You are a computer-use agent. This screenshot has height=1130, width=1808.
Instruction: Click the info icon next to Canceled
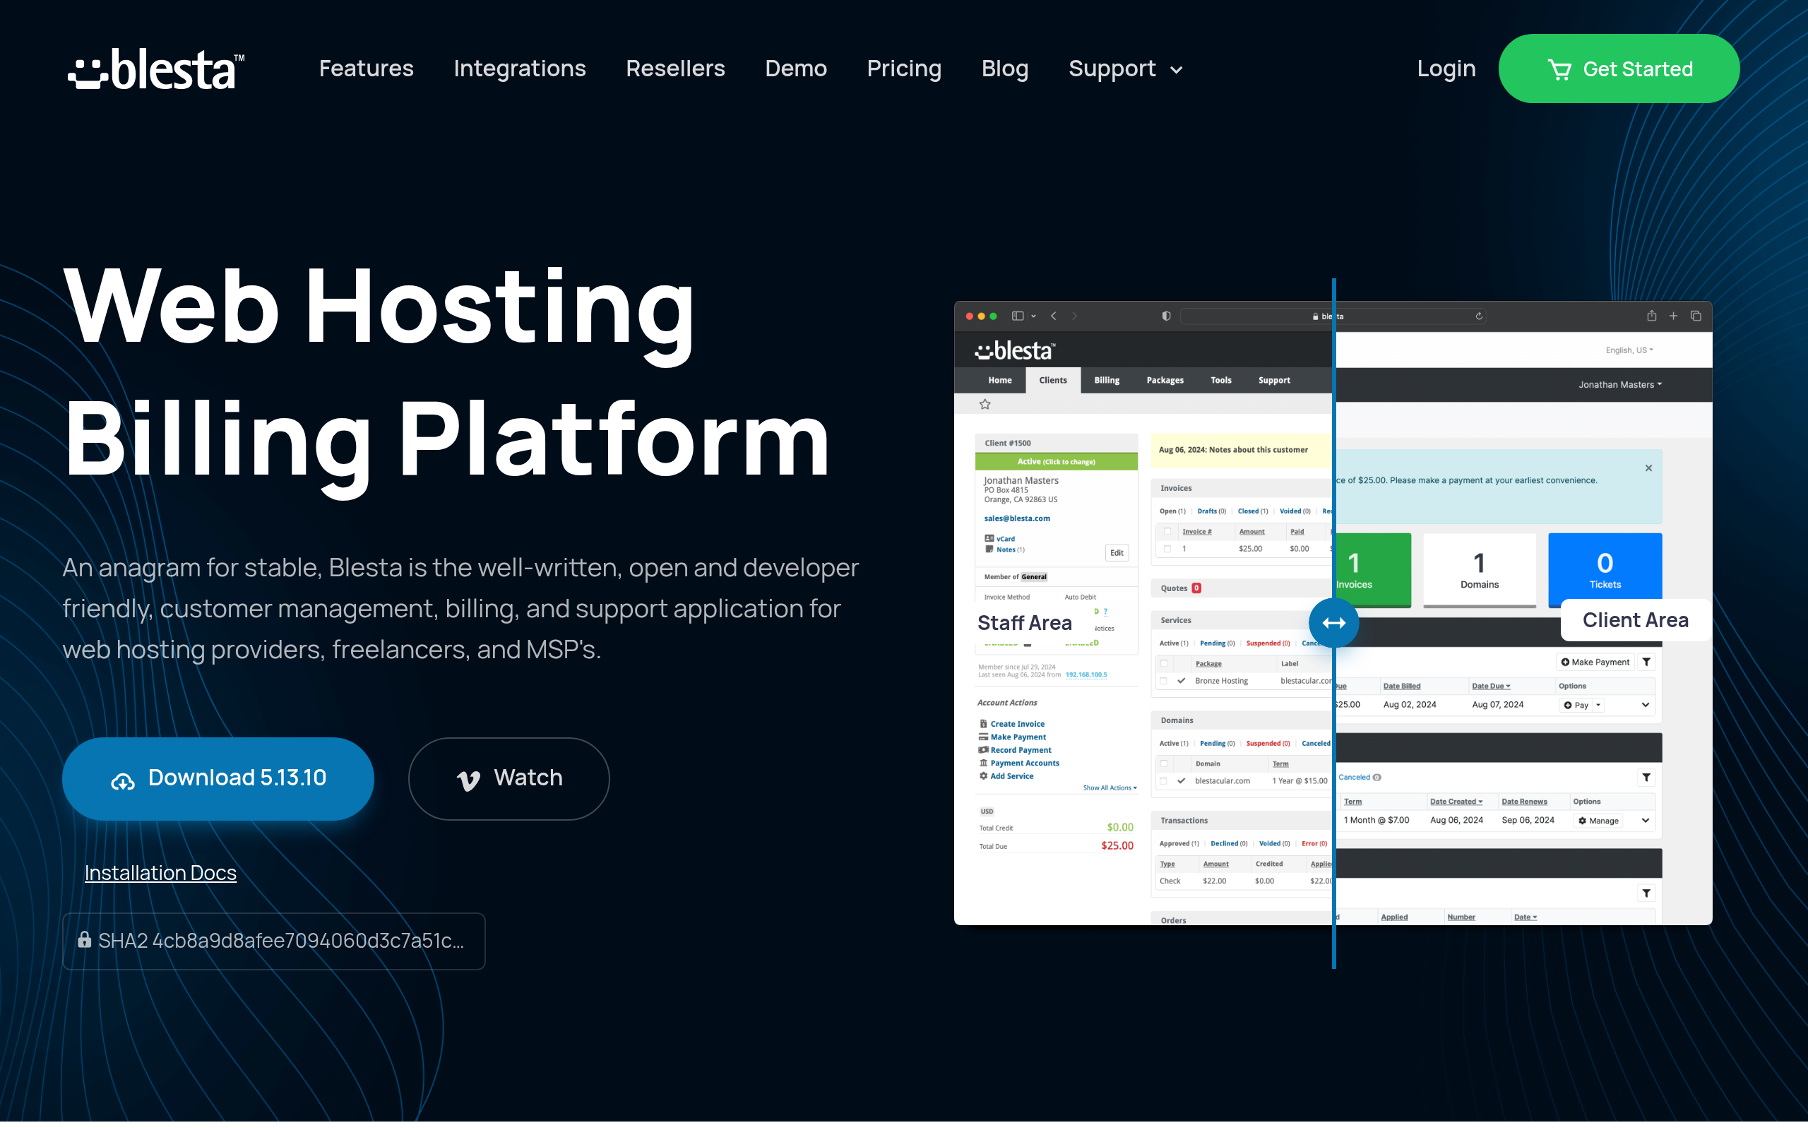coord(1377,778)
